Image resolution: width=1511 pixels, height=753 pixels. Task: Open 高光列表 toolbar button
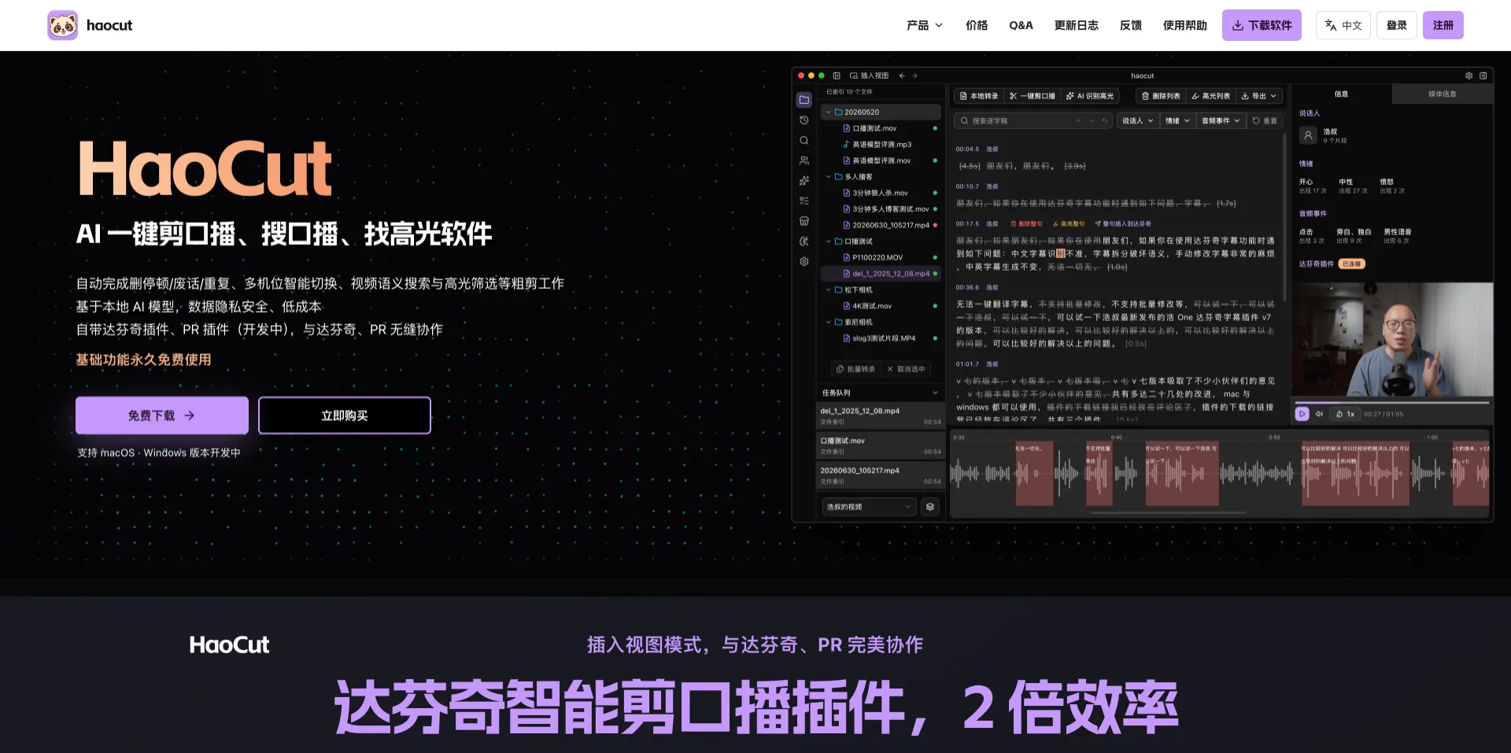(1210, 96)
